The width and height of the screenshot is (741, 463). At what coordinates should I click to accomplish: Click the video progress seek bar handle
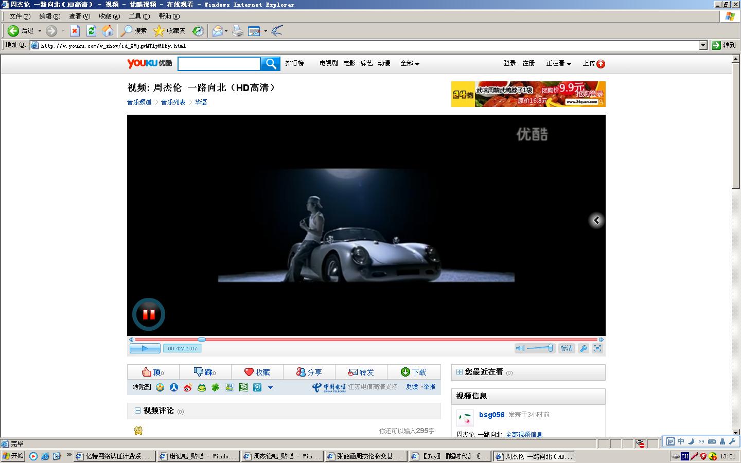coord(202,340)
